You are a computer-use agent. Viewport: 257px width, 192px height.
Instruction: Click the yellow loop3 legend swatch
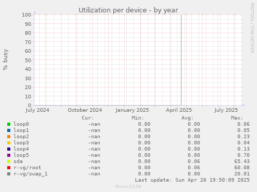tap(9, 143)
